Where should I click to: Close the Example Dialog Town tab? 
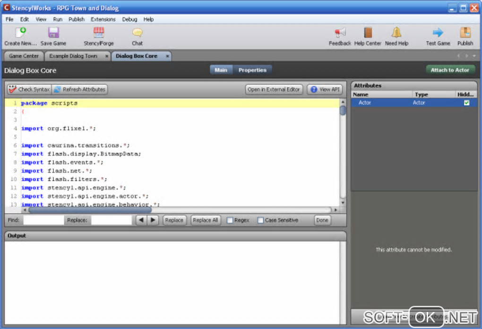point(107,56)
